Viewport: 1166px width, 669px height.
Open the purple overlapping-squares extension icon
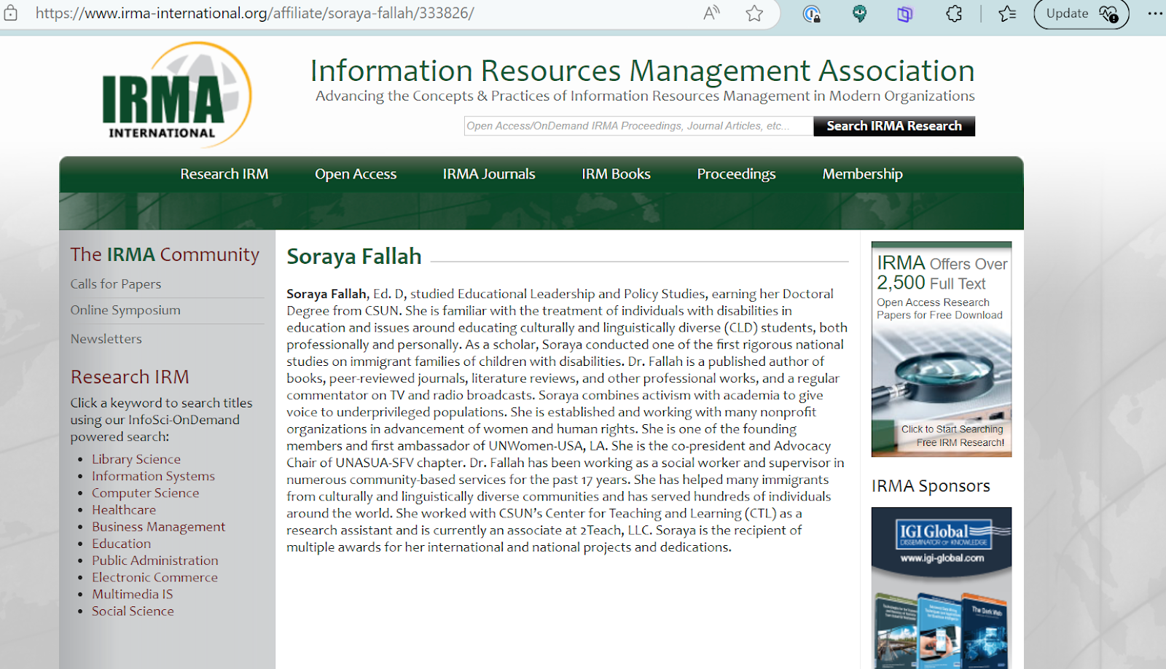[x=904, y=13]
